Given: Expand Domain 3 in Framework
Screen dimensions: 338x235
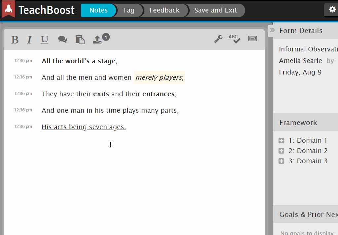Looking at the screenshot, I should 281,161.
